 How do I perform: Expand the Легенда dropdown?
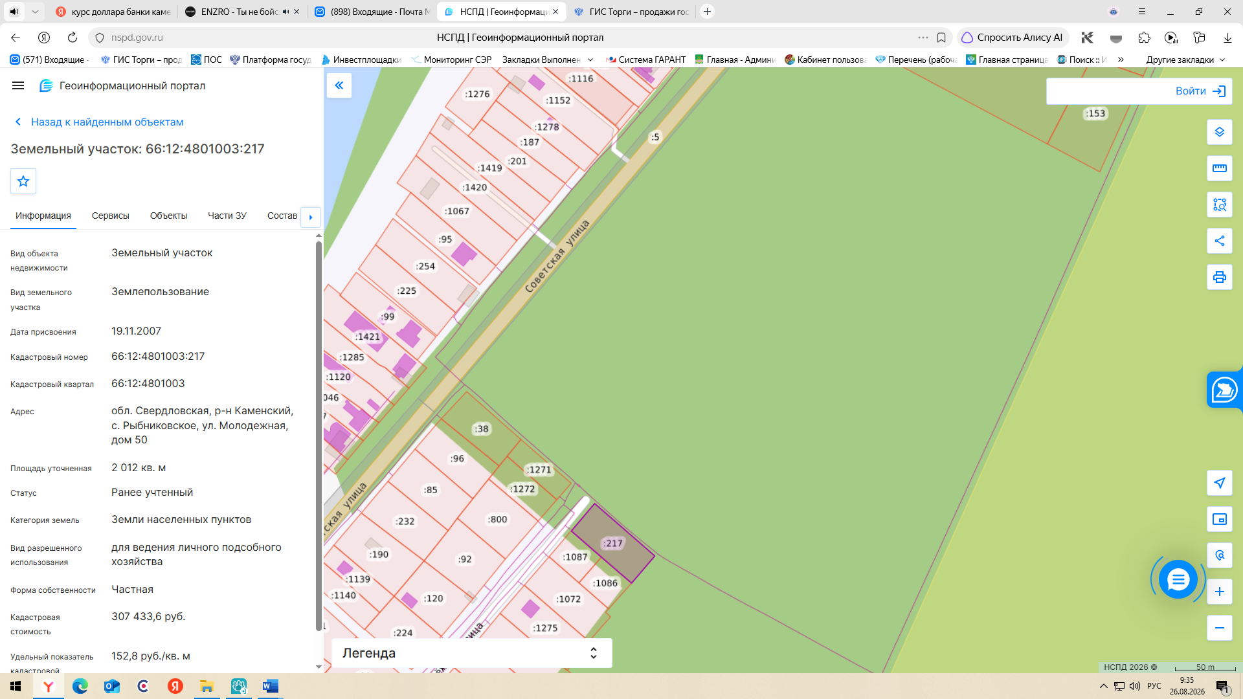click(x=471, y=653)
